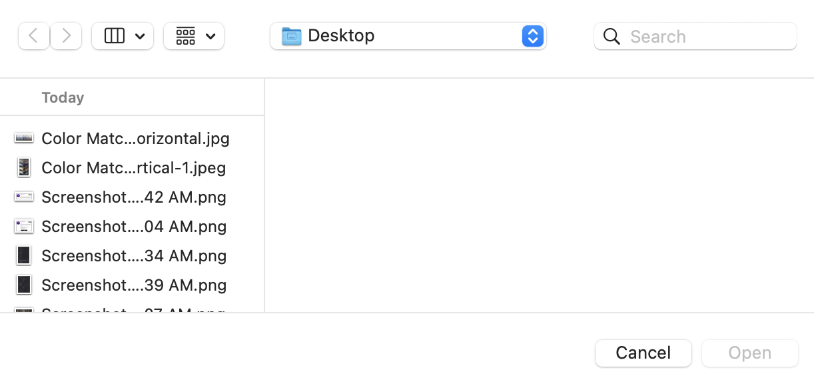Click the blue Desktop folder icon in location bar

point(292,36)
